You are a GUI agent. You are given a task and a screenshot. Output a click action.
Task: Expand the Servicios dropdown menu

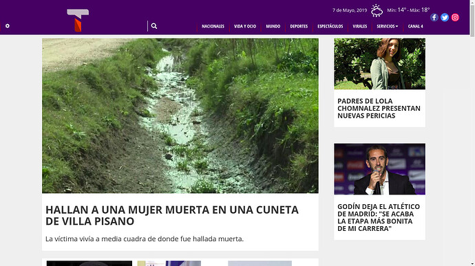click(388, 26)
